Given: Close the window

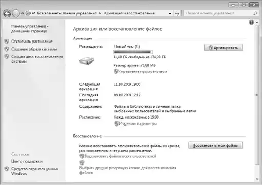Looking at the screenshot, I should pos(254,5).
